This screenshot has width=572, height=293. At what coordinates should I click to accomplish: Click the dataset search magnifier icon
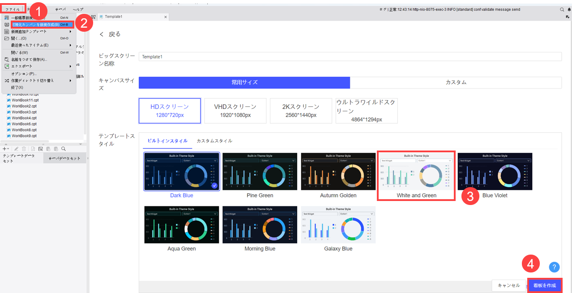[x=64, y=149]
